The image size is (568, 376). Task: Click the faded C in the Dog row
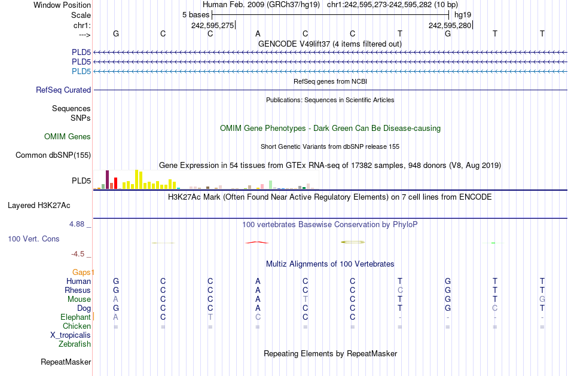coord(495,308)
